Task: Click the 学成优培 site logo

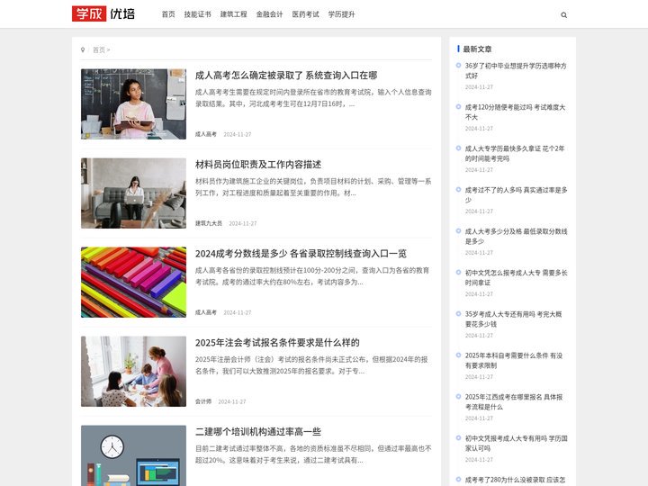Action: click(x=103, y=13)
